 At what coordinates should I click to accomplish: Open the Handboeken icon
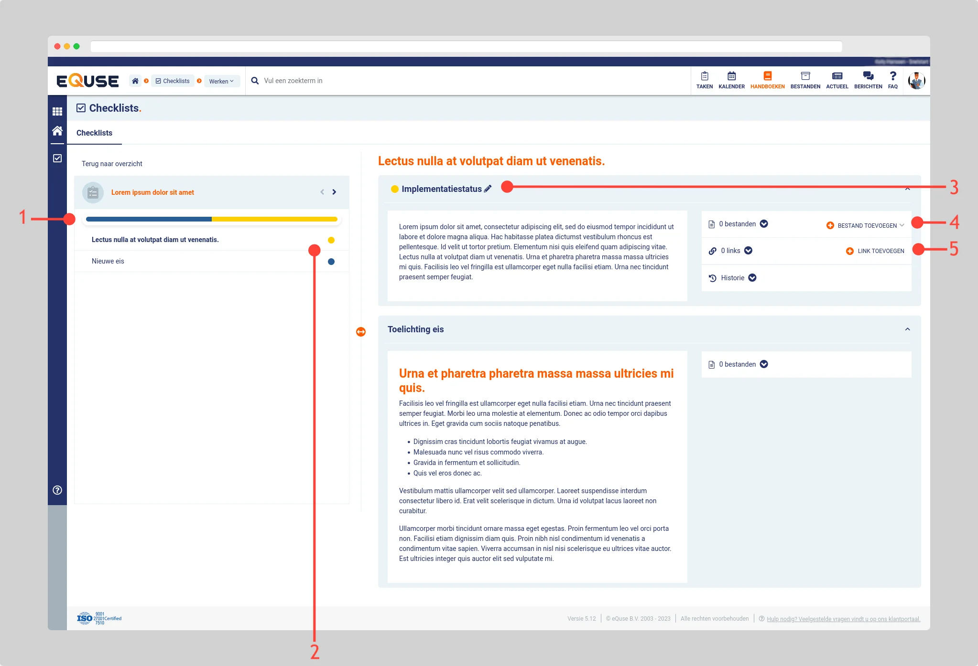point(767,76)
